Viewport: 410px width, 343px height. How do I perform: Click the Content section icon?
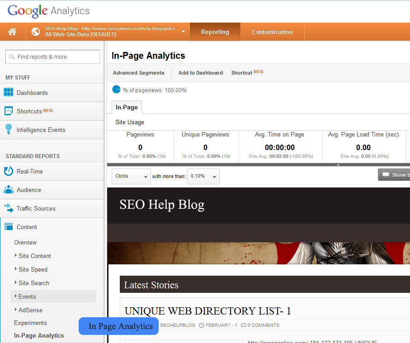pos(9,226)
